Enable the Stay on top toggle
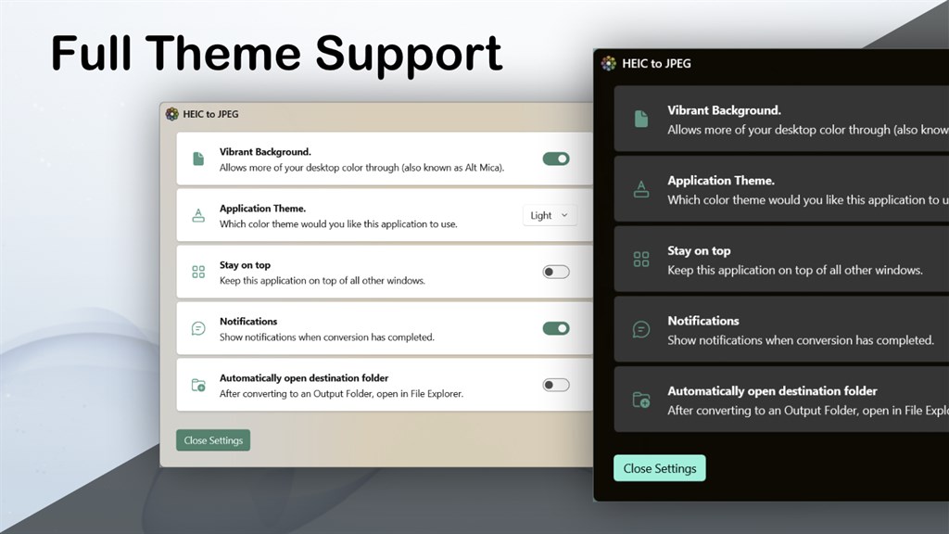 coord(556,272)
